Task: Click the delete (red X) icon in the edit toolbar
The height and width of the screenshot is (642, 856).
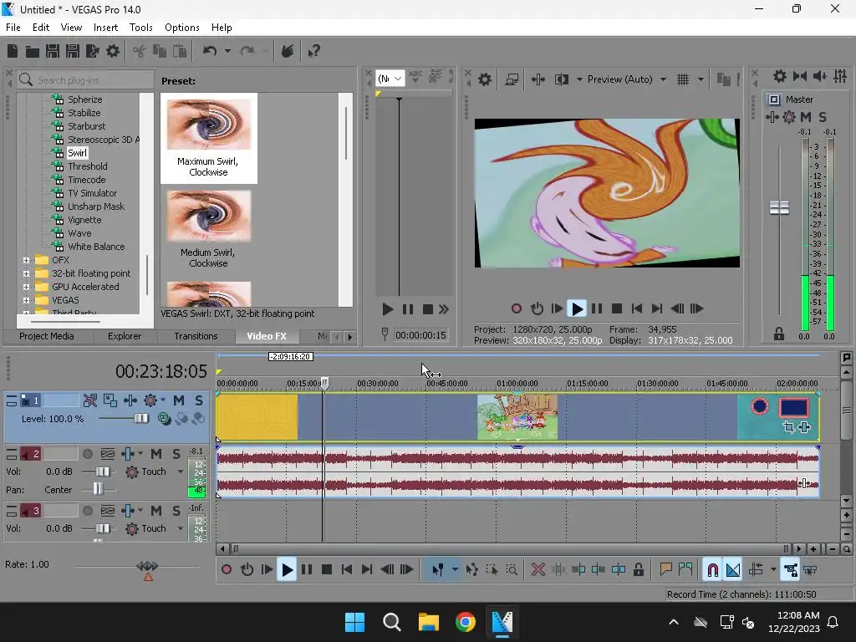Action: click(538, 570)
